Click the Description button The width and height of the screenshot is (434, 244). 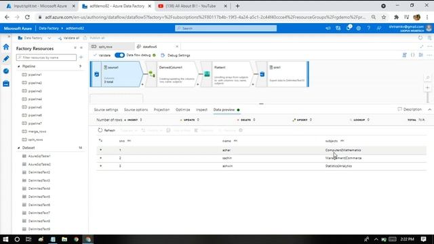click(x=410, y=110)
